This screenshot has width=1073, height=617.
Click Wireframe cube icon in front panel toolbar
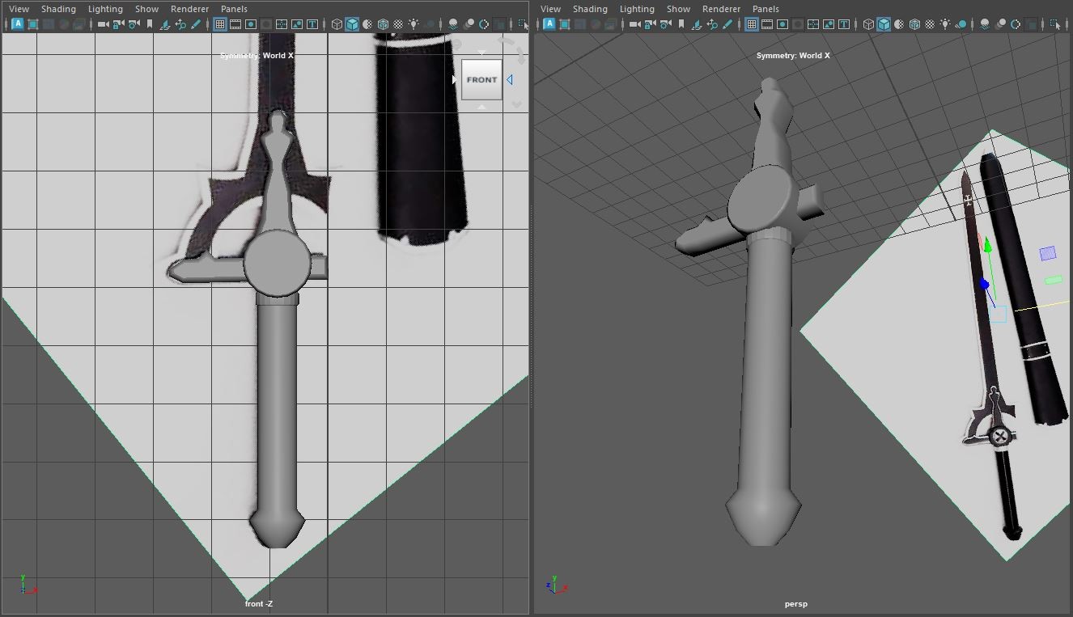(x=338, y=24)
